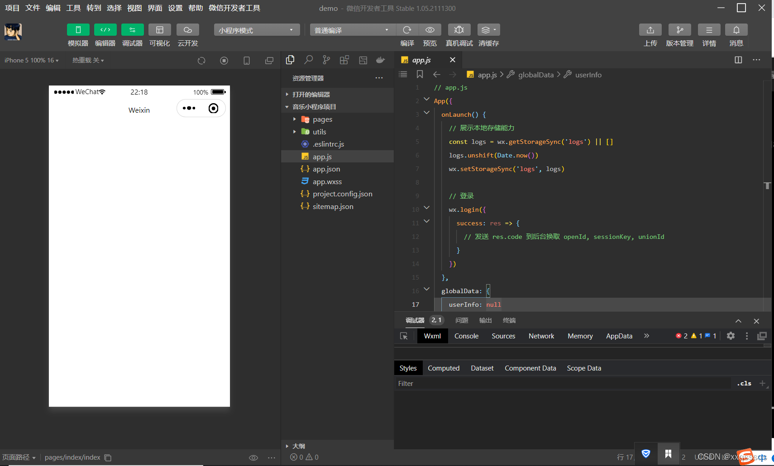Open the details icon
Image resolution: width=774 pixels, height=466 pixels.
click(x=709, y=30)
